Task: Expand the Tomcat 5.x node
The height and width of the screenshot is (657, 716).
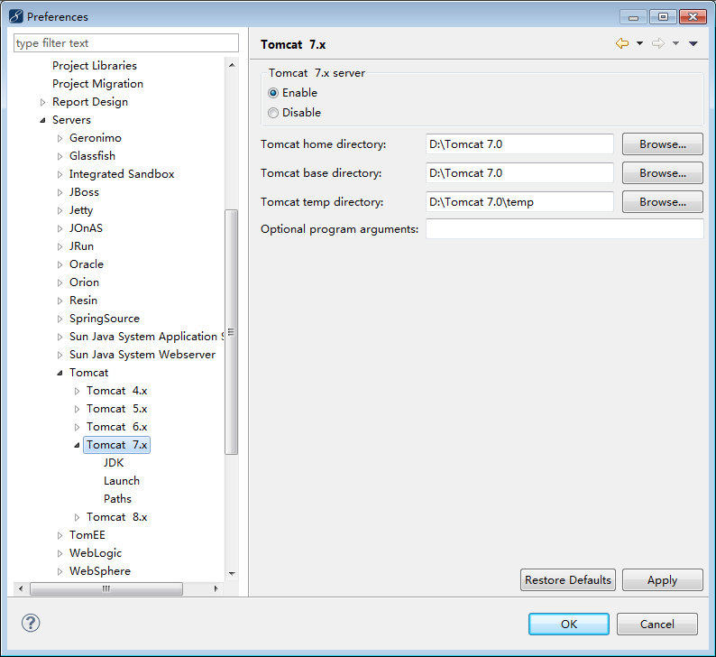Action: pyautogui.click(x=78, y=409)
